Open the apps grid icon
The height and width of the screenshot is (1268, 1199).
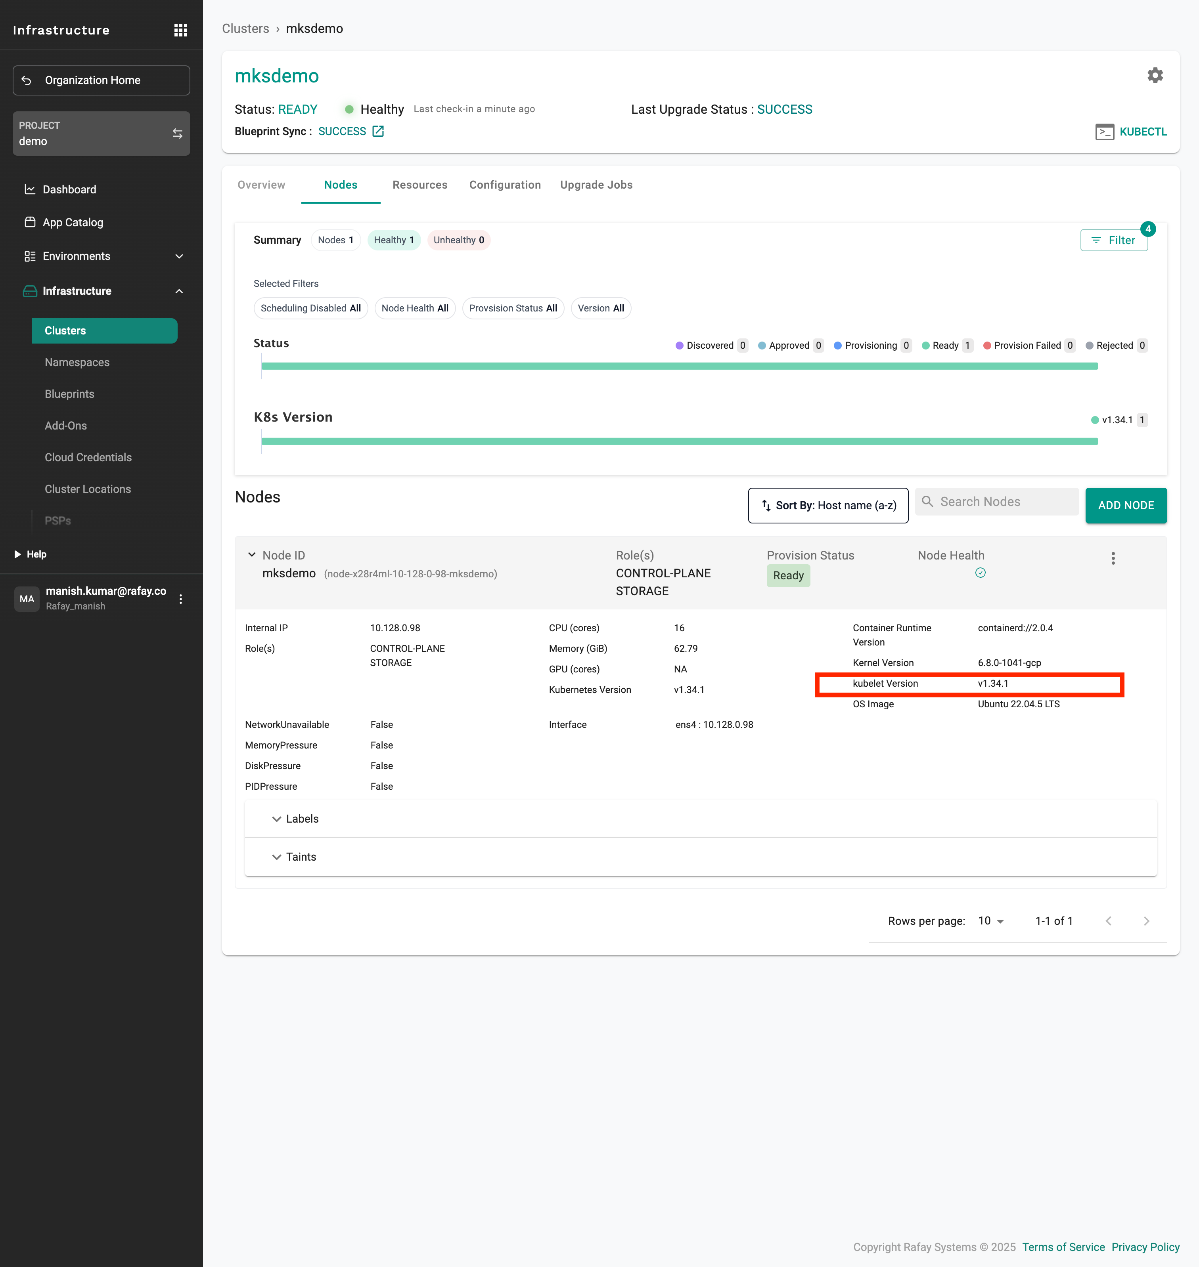(180, 30)
